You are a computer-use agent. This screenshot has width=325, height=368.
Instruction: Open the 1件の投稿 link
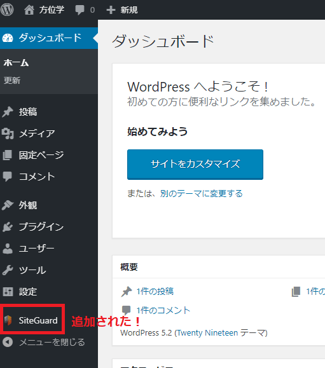click(x=155, y=292)
